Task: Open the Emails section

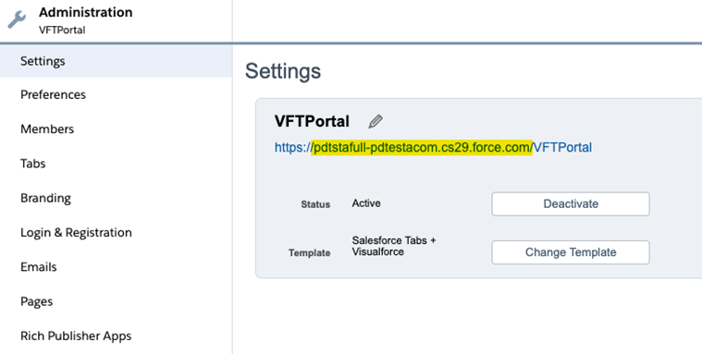Action: (116, 267)
